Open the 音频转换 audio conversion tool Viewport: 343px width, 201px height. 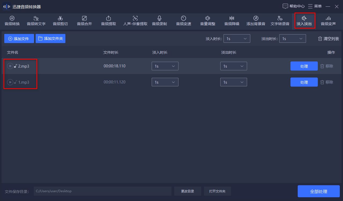pyautogui.click(x=12, y=21)
